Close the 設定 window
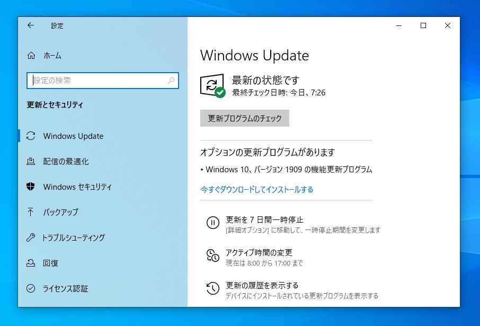Image resolution: width=480 pixels, height=326 pixels. 447,26
